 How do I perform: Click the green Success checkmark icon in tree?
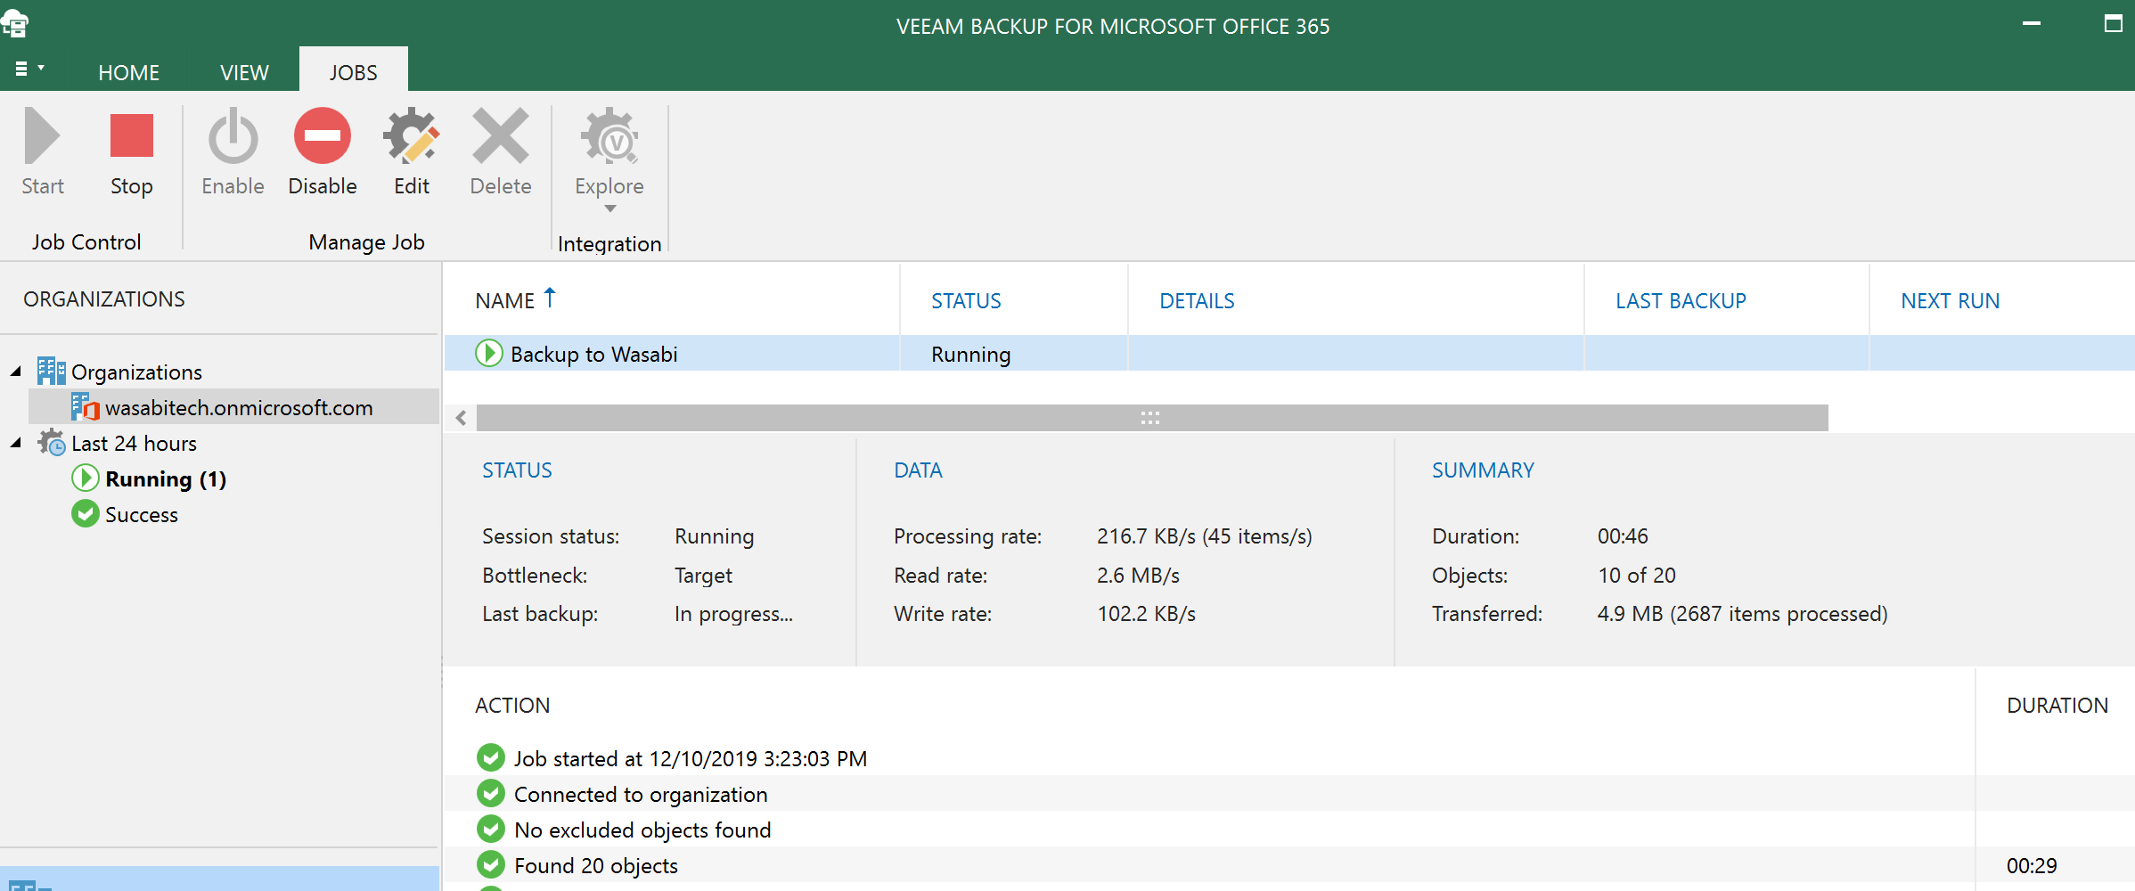click(86, 513)
